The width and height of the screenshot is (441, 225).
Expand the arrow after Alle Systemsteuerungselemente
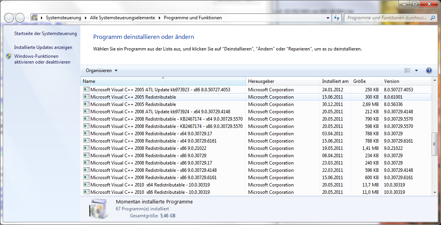[160, 18]
